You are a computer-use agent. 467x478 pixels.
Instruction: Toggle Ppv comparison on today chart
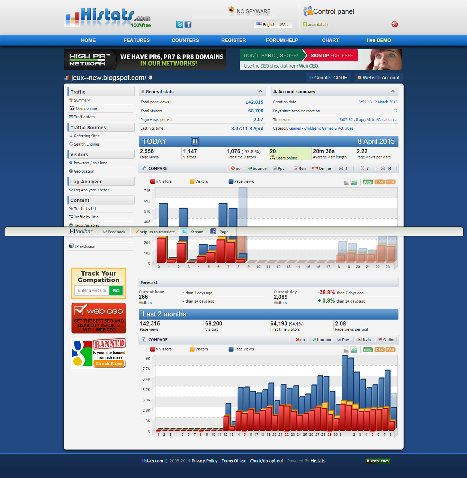pyautogui.click(x=279, y=168)
